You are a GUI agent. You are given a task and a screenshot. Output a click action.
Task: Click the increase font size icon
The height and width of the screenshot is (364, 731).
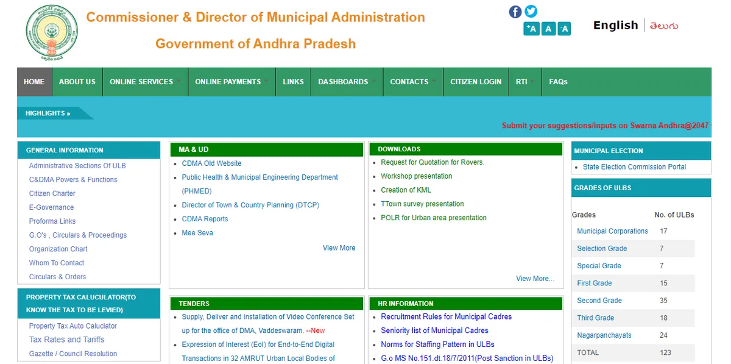[531, 28]
